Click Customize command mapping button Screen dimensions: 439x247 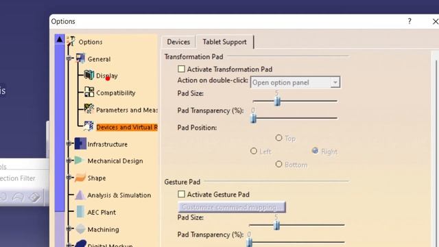(232, 207)
